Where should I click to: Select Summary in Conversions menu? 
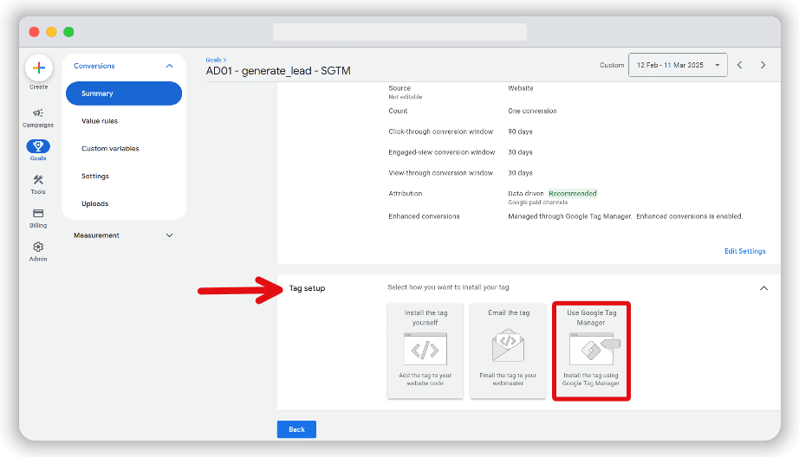click(x=124, y=93)
